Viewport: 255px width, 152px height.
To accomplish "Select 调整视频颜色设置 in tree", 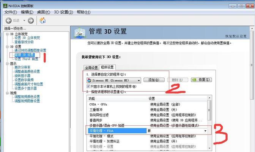I will 27,97.
